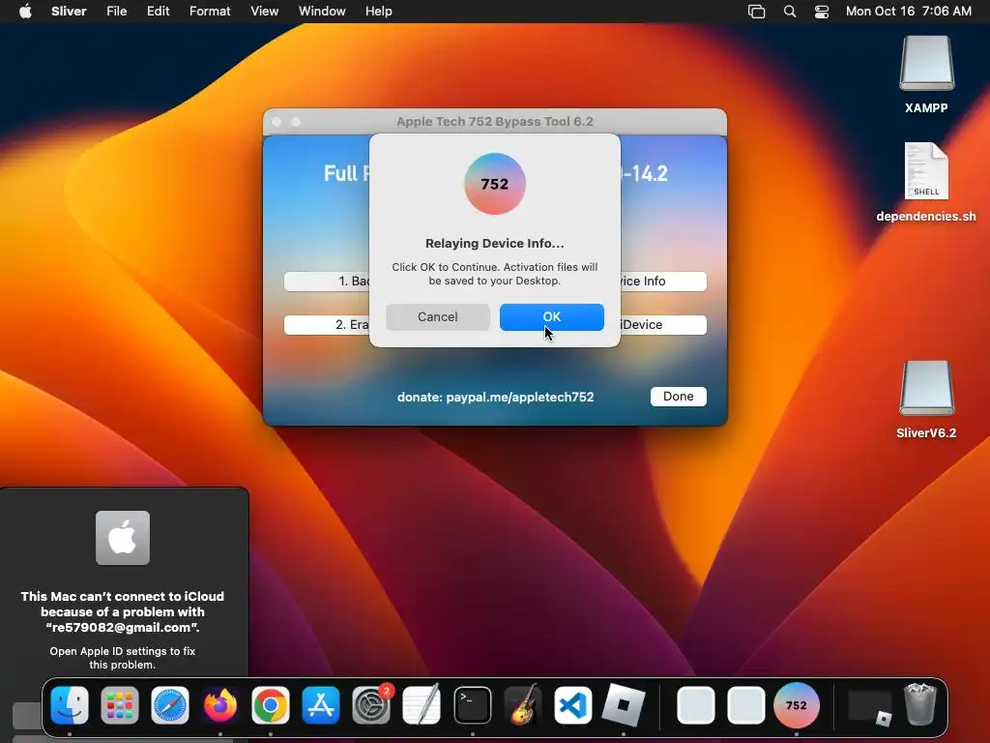The image size is (990, 743).
Task: Open Trash in the Dock
Action: point(920,704)
